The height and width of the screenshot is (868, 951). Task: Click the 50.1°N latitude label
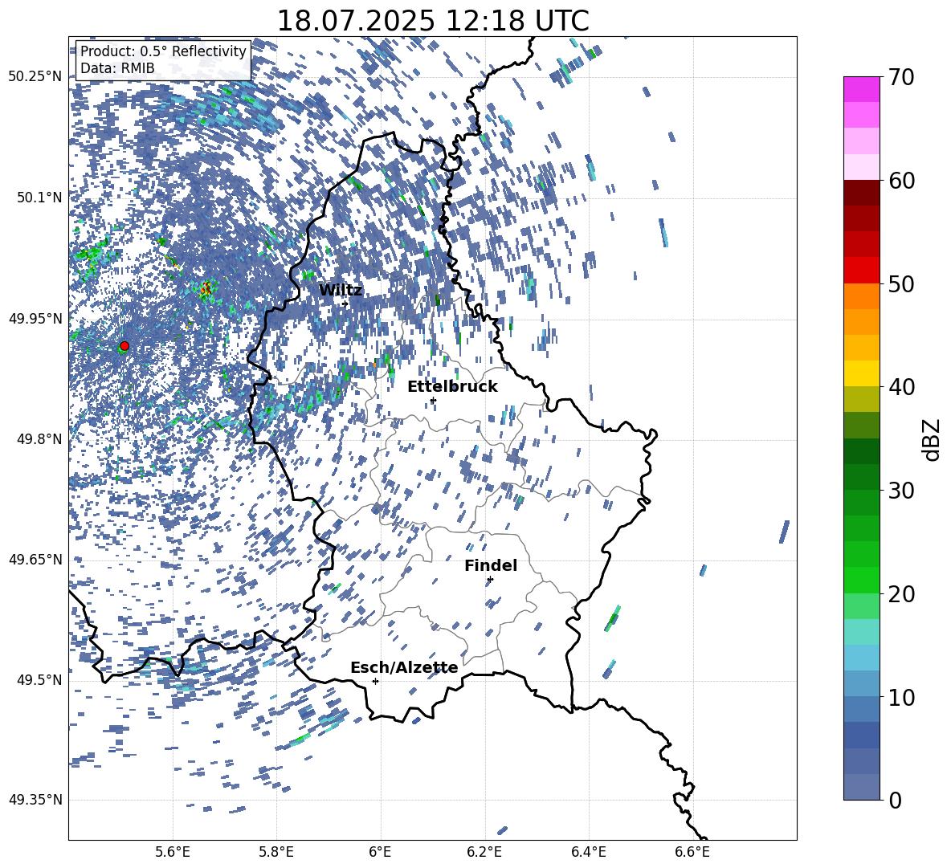[39, 198]
